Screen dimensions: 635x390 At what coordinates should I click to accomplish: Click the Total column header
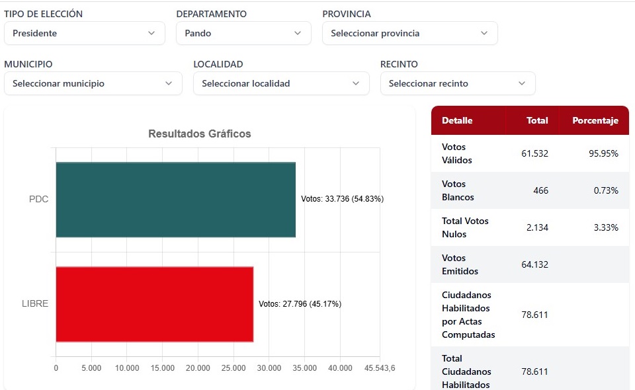(x=537, y=120)
